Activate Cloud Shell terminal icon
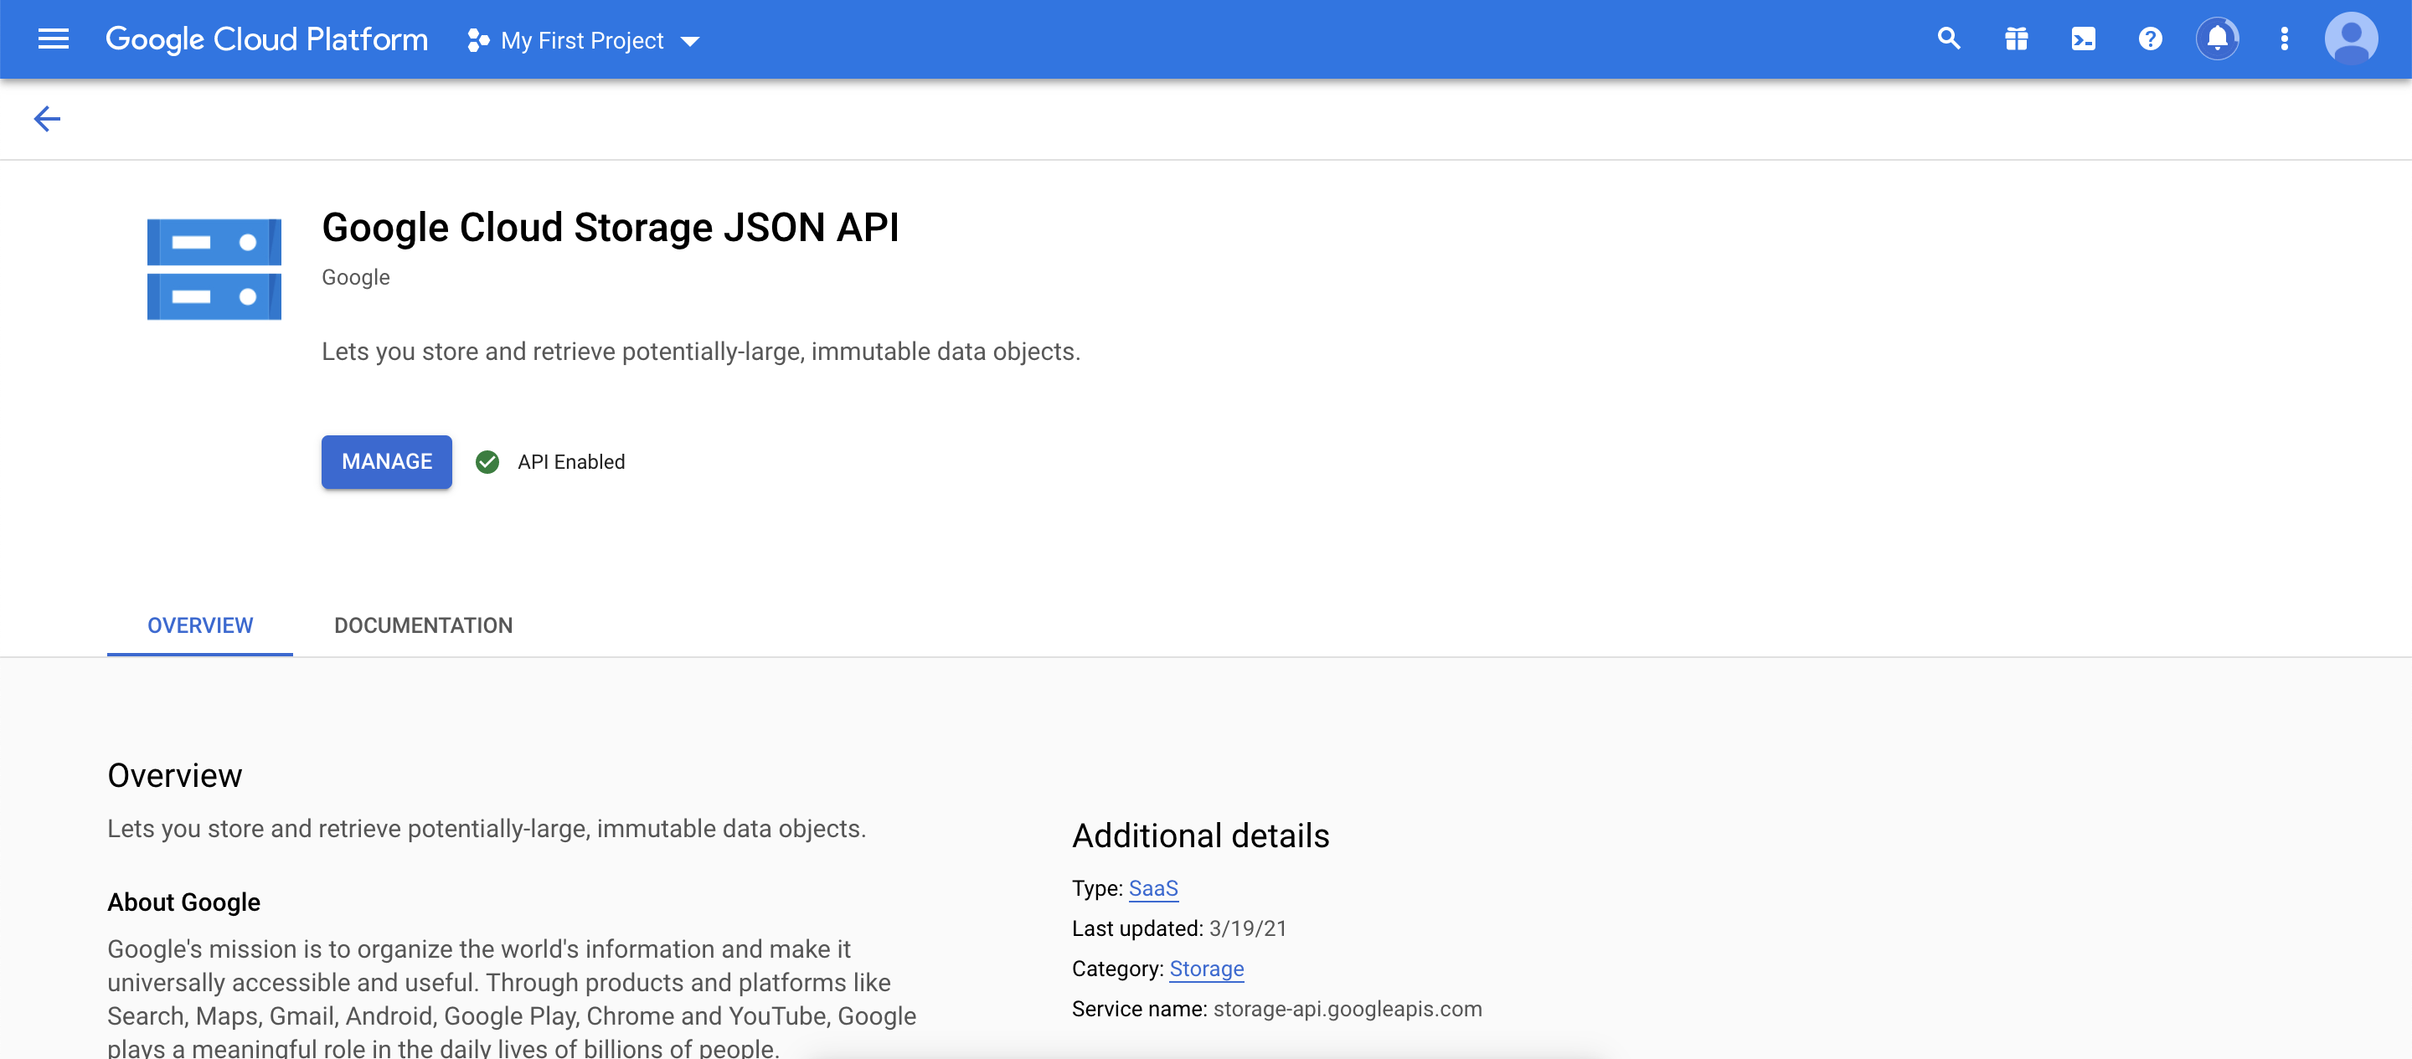 (2084, 39)
